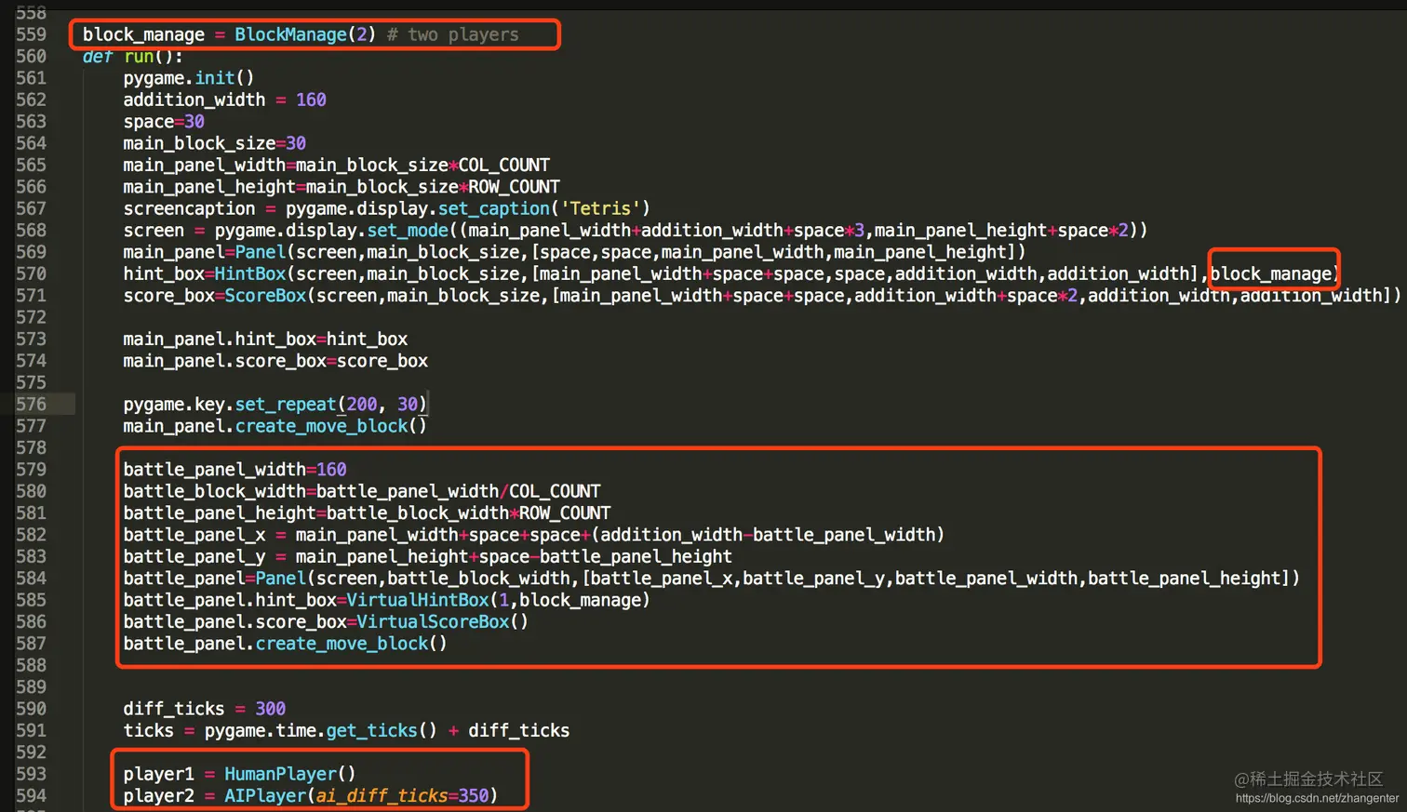Click 'main_panel.create_move_block()' line
The image size is (1407, 812).
pyautogui.click(x=275, y=426)
